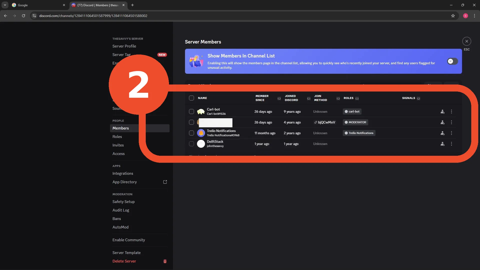The image size is (480, 270).
Task: Open member profile icon for DelftStack row
Action: coord(442,144)
